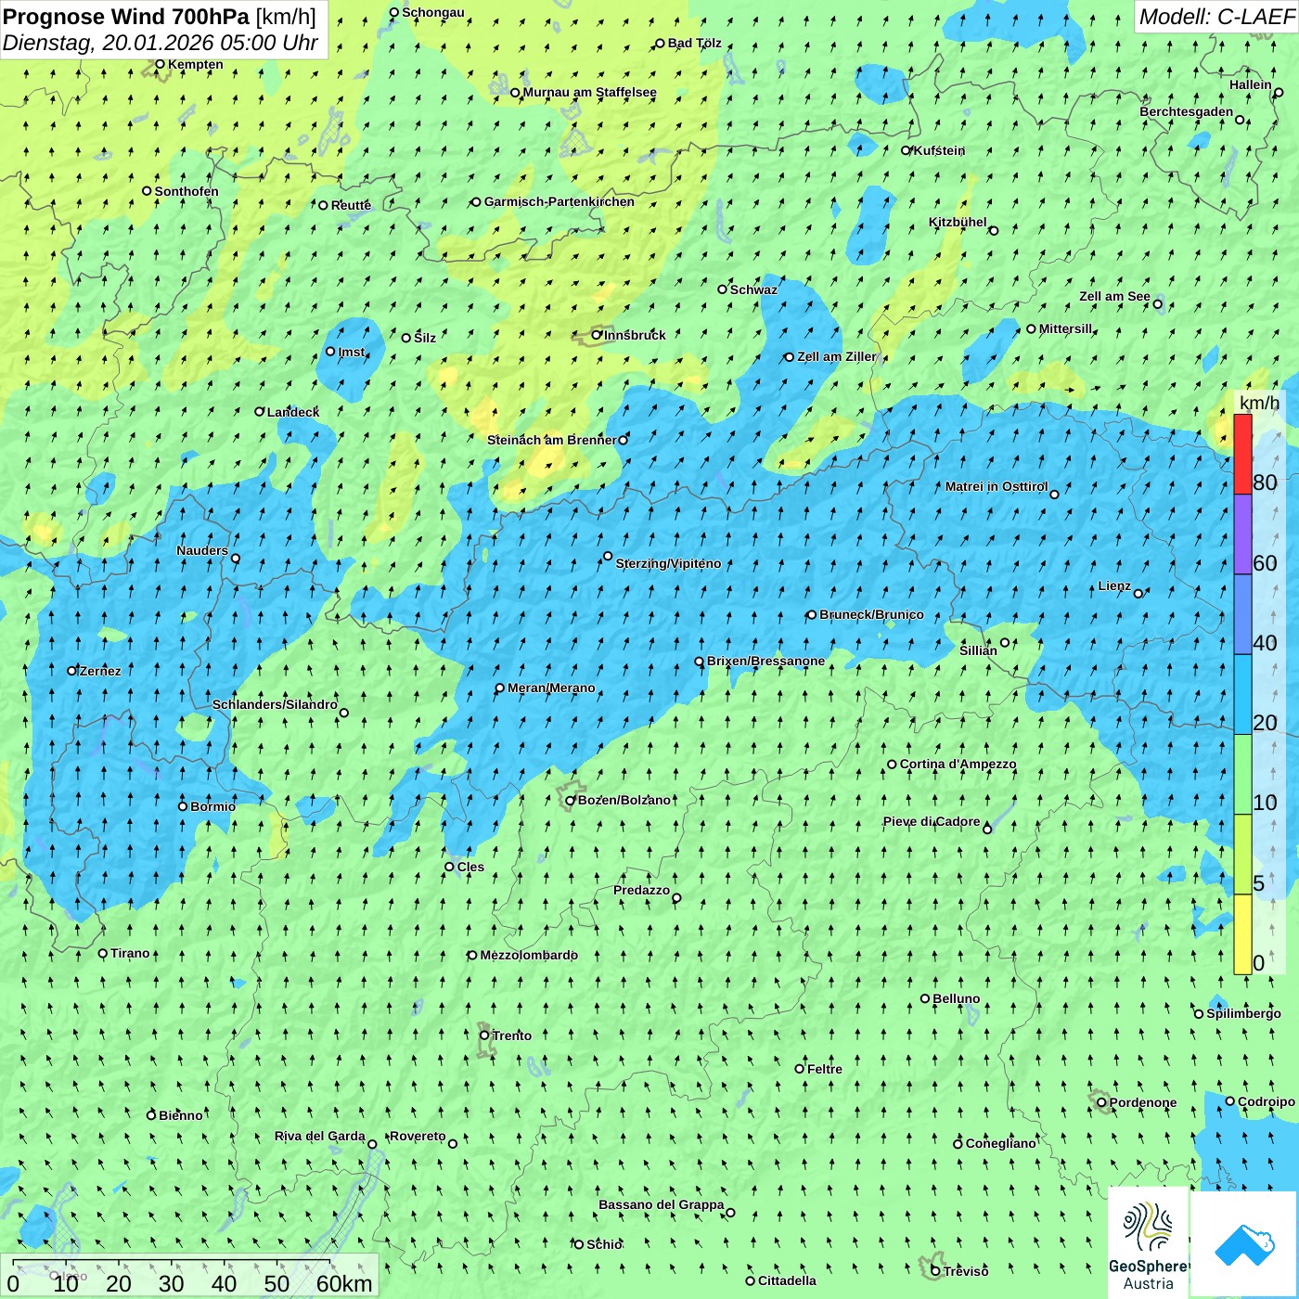Screen dimensions: 1299x1299
Task: Click the purple legend color between 60 and 80
Action: click(1242, 534)
